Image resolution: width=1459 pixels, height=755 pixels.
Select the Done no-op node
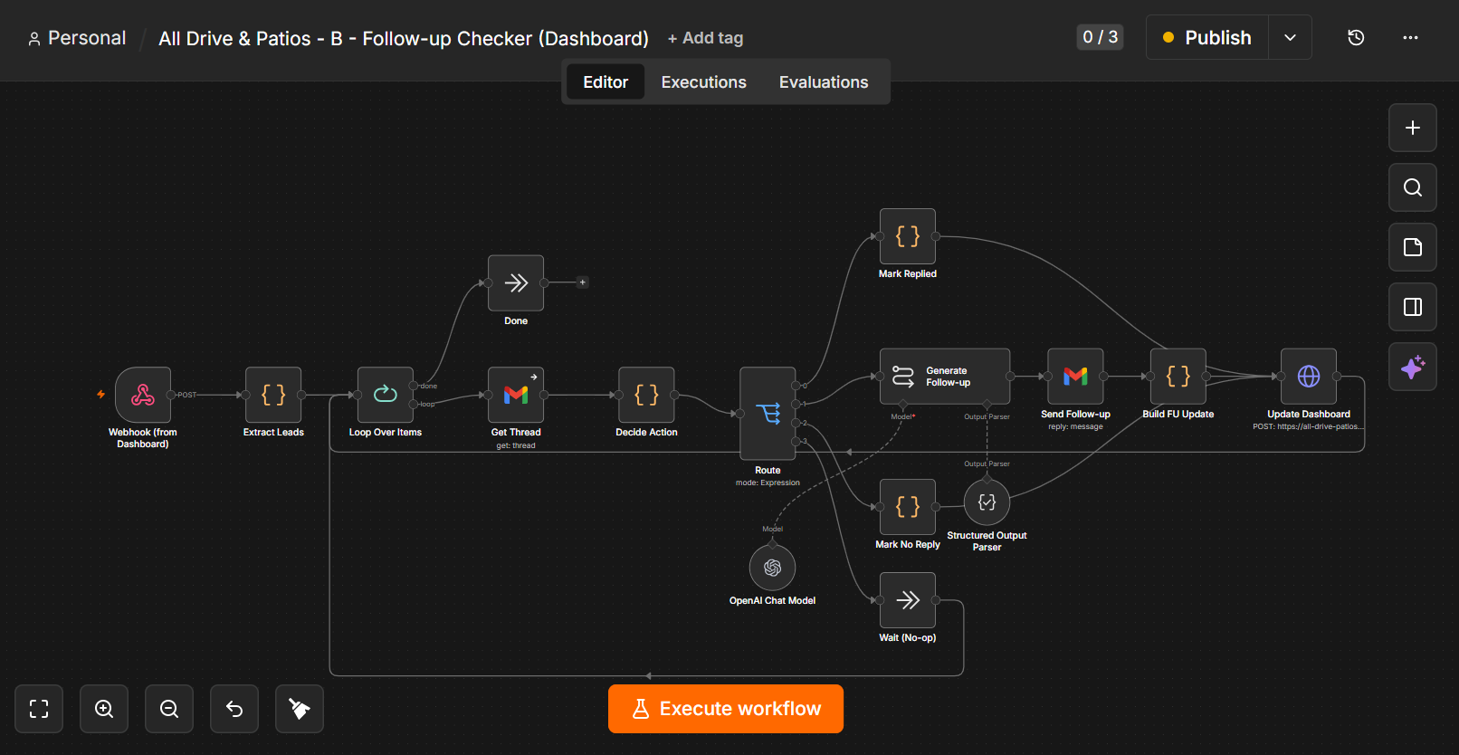point(516,282)
